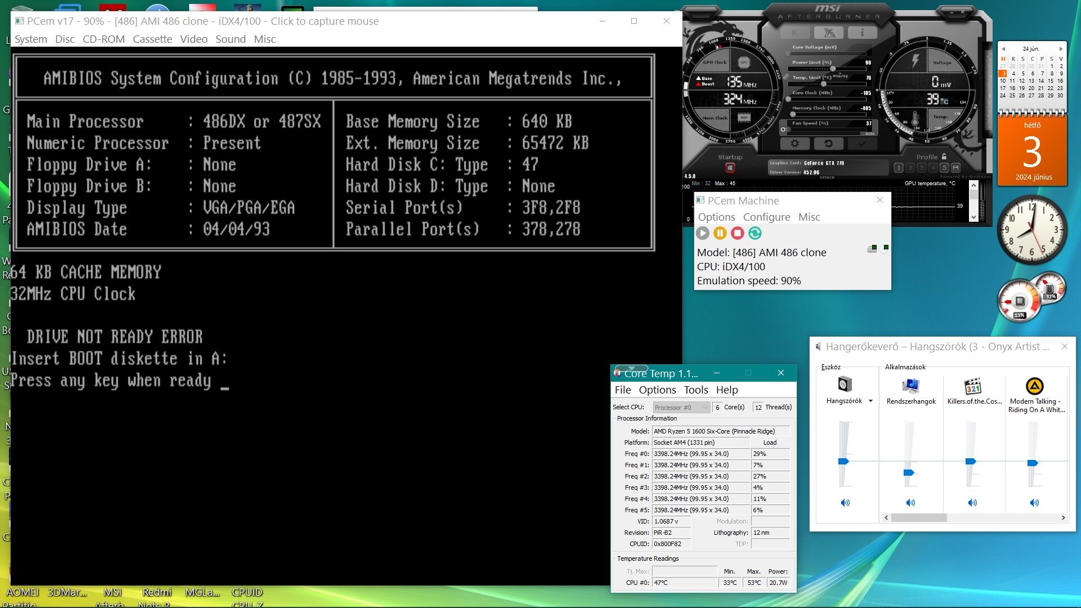Mute Killers.of.the.Cos... application volume
The height and width of the screenshot is (608, 1081).
click(x=972, y=503)
